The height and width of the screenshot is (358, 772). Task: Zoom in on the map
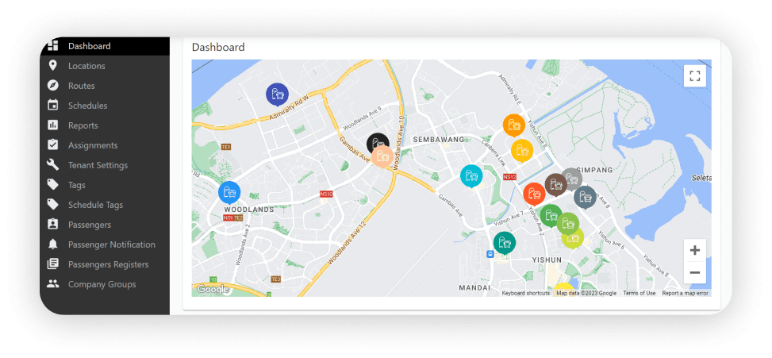[695, 250]
